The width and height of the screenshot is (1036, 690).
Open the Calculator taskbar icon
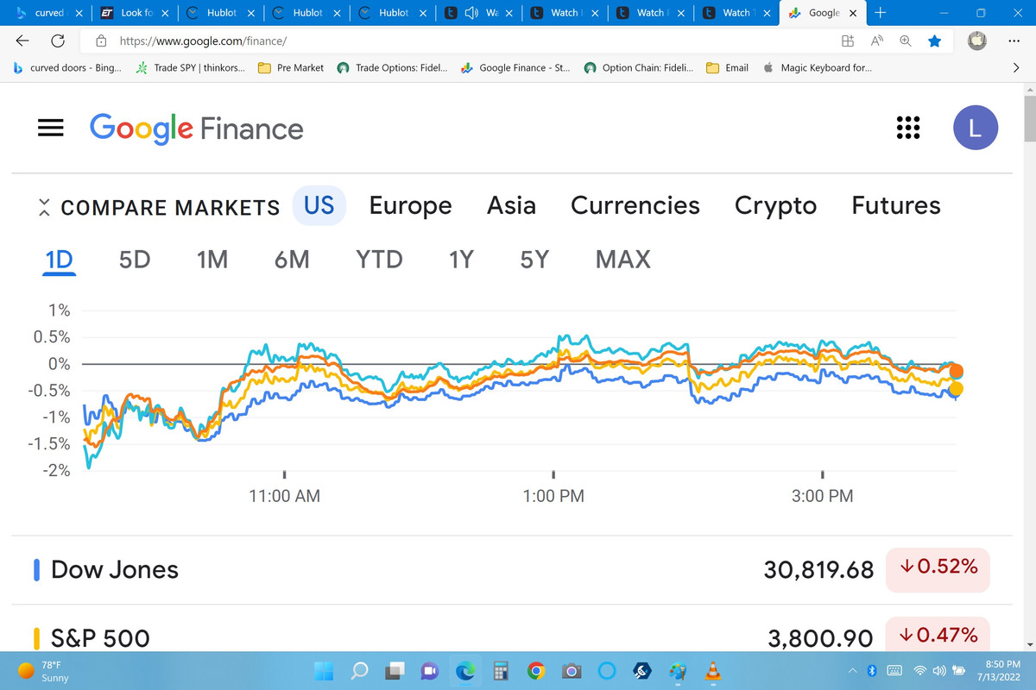500,670
